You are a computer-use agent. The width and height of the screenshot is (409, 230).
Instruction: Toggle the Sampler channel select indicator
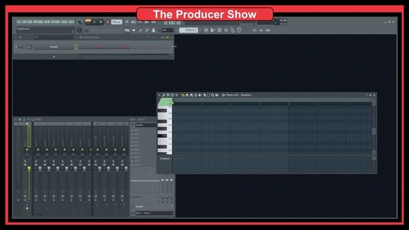click(x=76, y=47)
